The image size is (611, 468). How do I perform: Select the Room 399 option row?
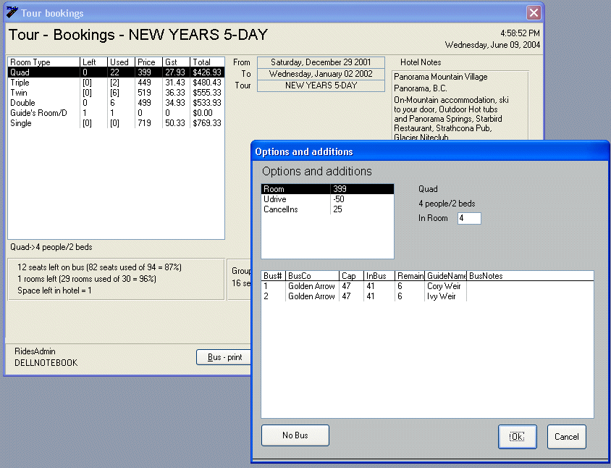pyautogui.click(x=327, y=189)
